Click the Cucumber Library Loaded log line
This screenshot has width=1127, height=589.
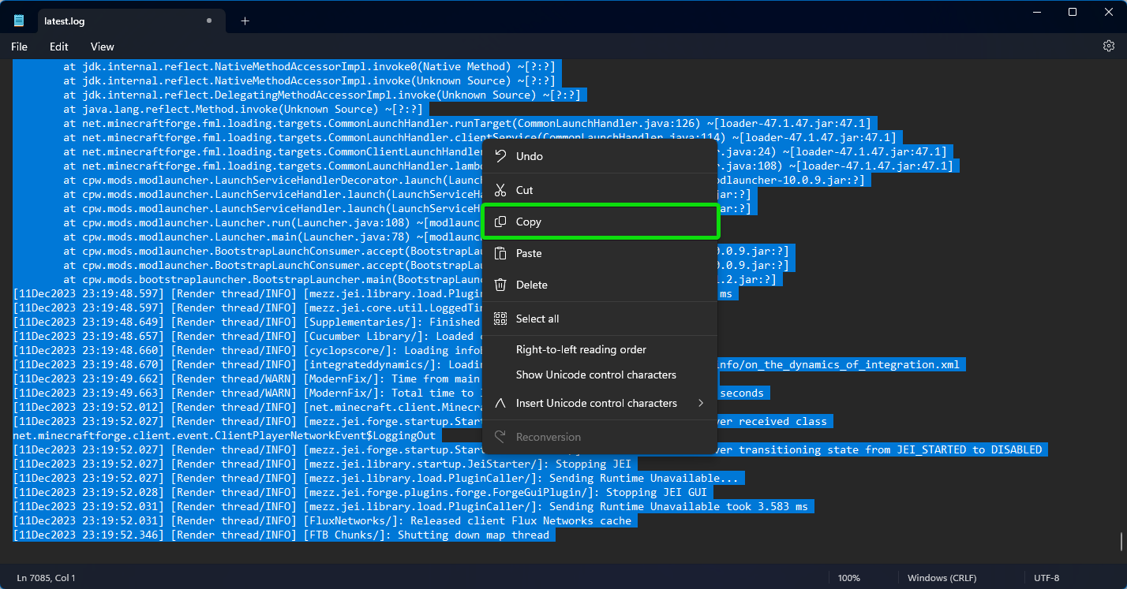(x=248, y=336)
